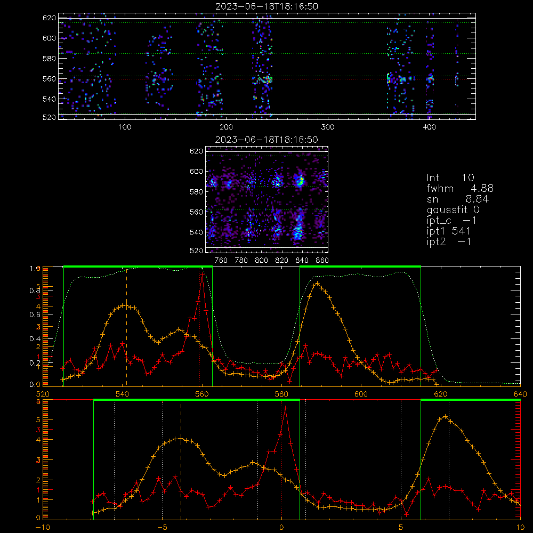Click x-axis label 200 on top spectrogram

click(226, 127)
